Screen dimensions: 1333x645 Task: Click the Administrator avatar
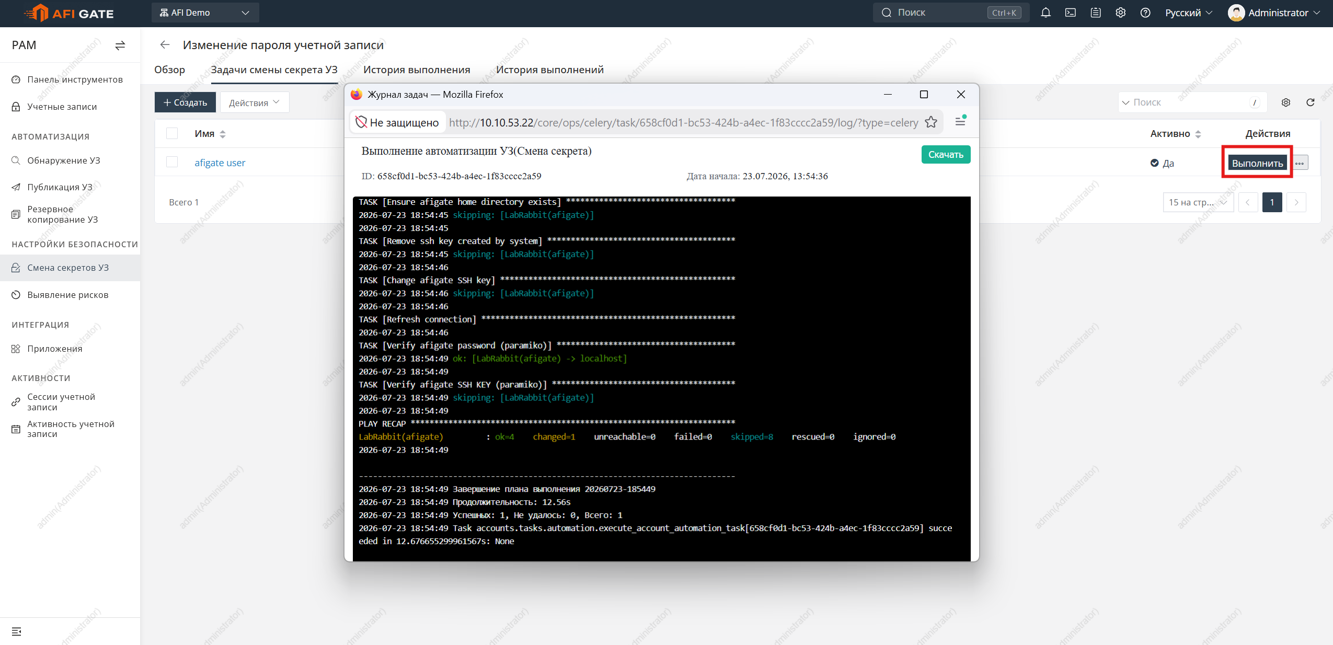[x=1236, y=13]
